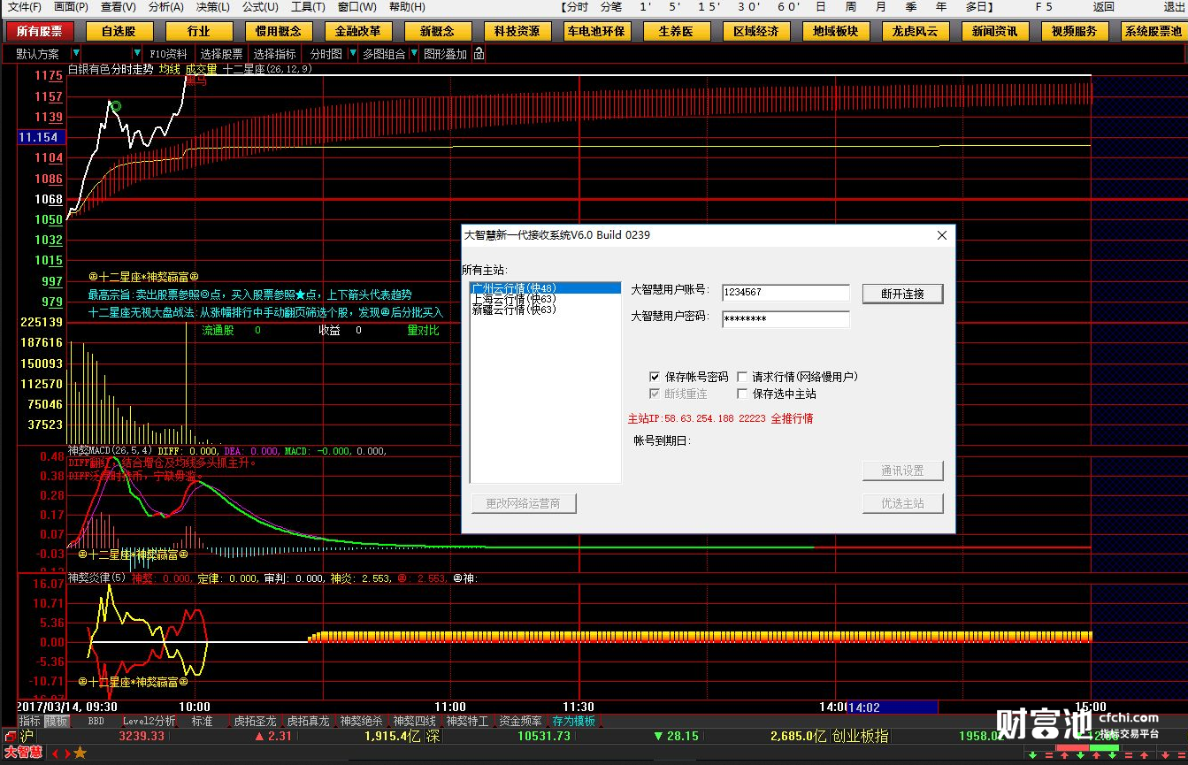Viewport: 1188px width, 765px height.
Task: Click the red left arrow beside 大智慧 logo
Action: click(54, 754)
